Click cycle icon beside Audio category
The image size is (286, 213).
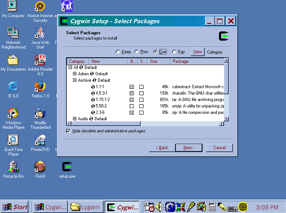coord(91,119)
